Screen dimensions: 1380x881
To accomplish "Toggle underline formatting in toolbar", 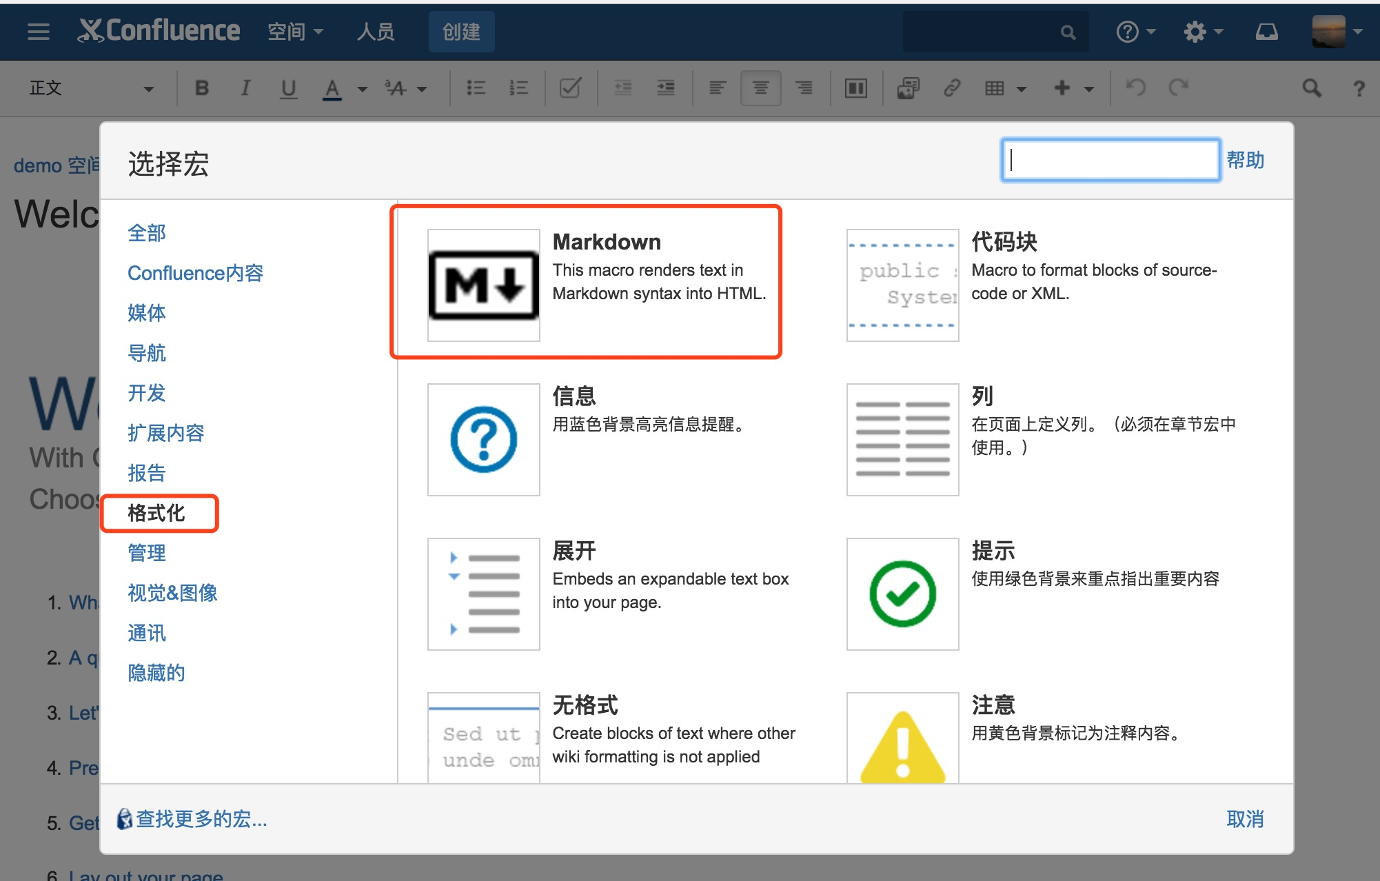I will (x=288, y=88).
